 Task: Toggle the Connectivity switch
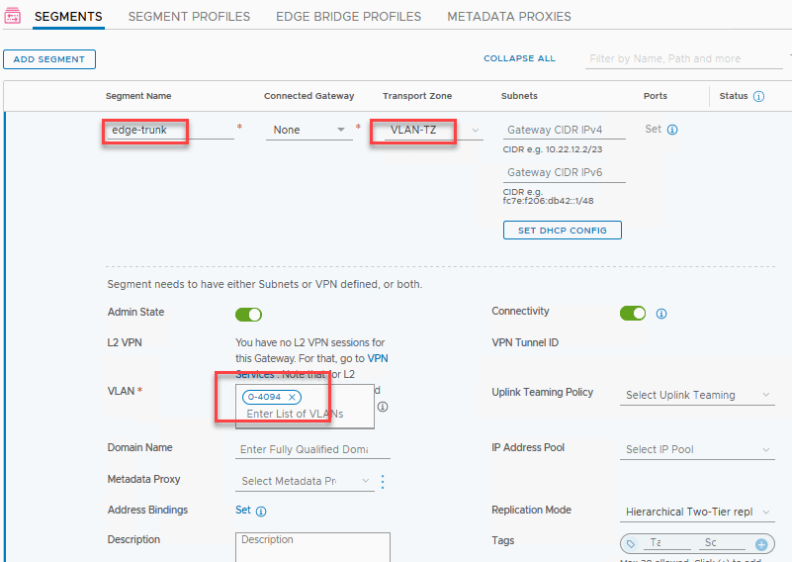[633, 313]
